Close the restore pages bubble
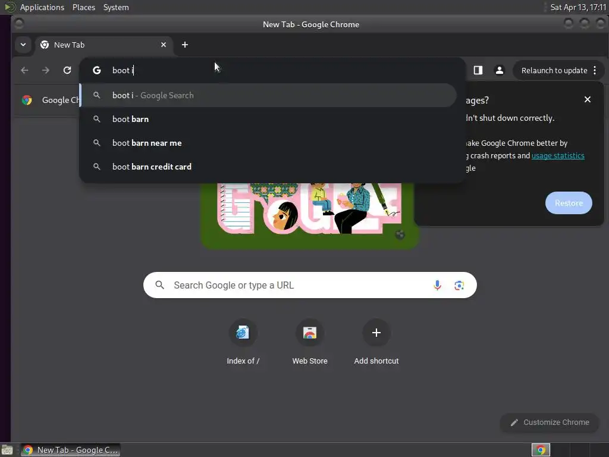Viewport: 609px width, 457px height. [x=588, y=99]
